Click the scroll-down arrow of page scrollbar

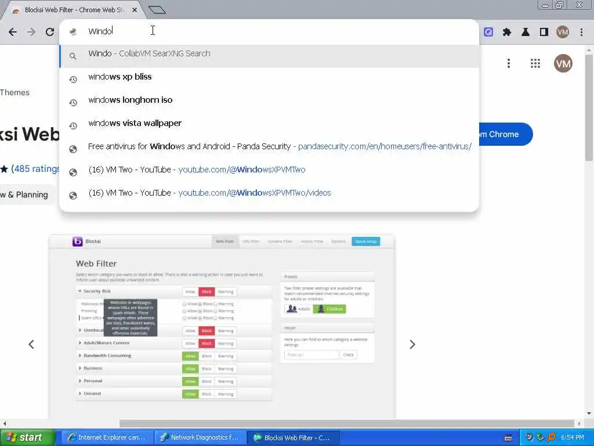click(x=589, y=413)
